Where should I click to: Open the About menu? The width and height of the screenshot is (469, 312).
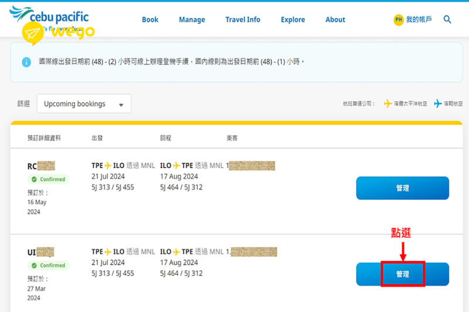tap(335, 19)
